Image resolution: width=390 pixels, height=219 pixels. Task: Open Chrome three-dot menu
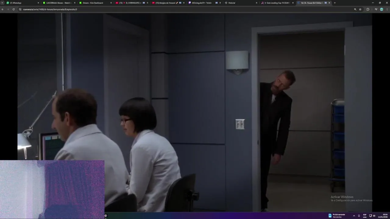pyautogui.click(x=387, y=9)
